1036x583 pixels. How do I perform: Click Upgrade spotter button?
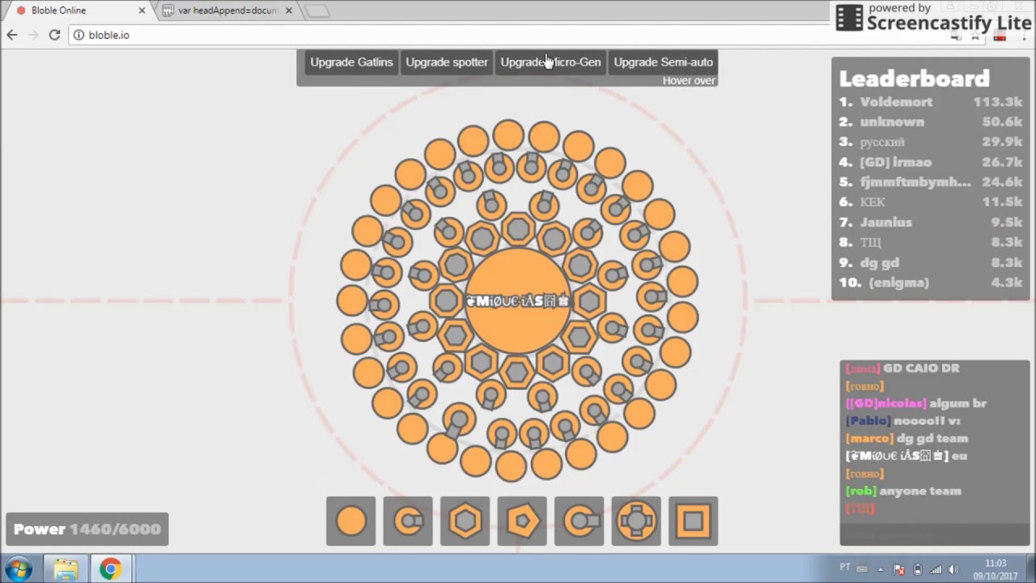[x=447, y=62]
